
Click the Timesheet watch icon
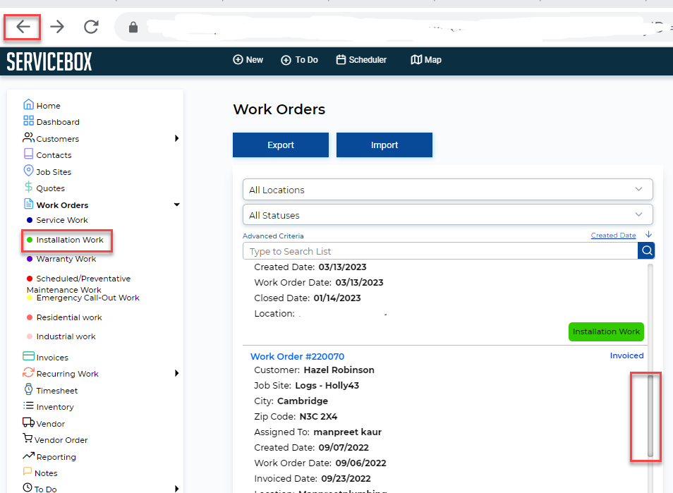28,389
